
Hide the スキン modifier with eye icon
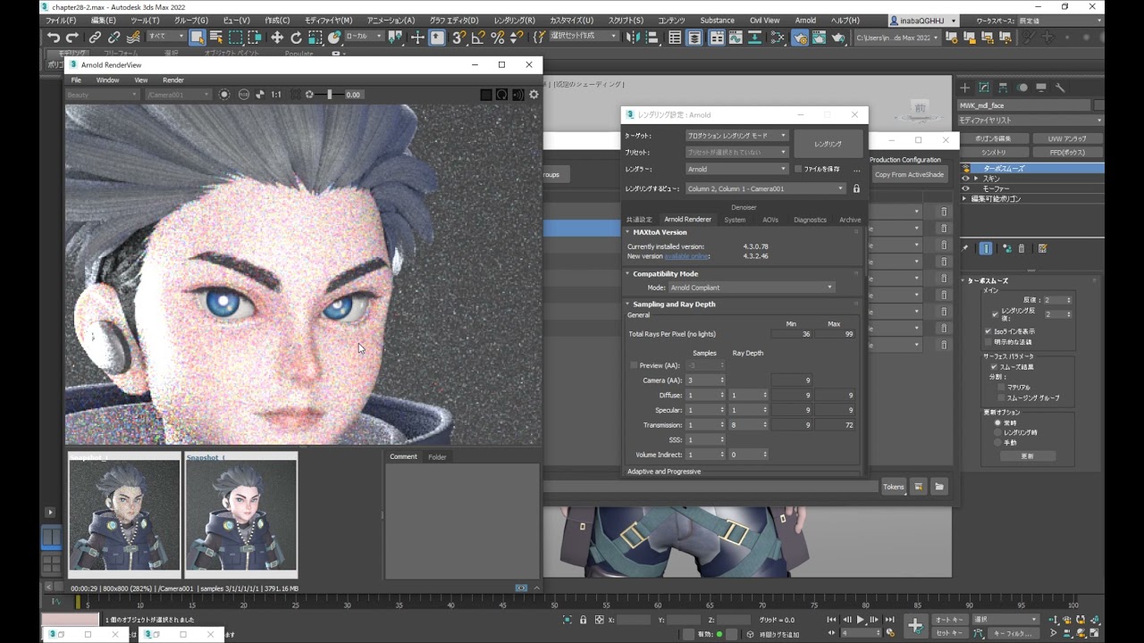pos(965,179)
